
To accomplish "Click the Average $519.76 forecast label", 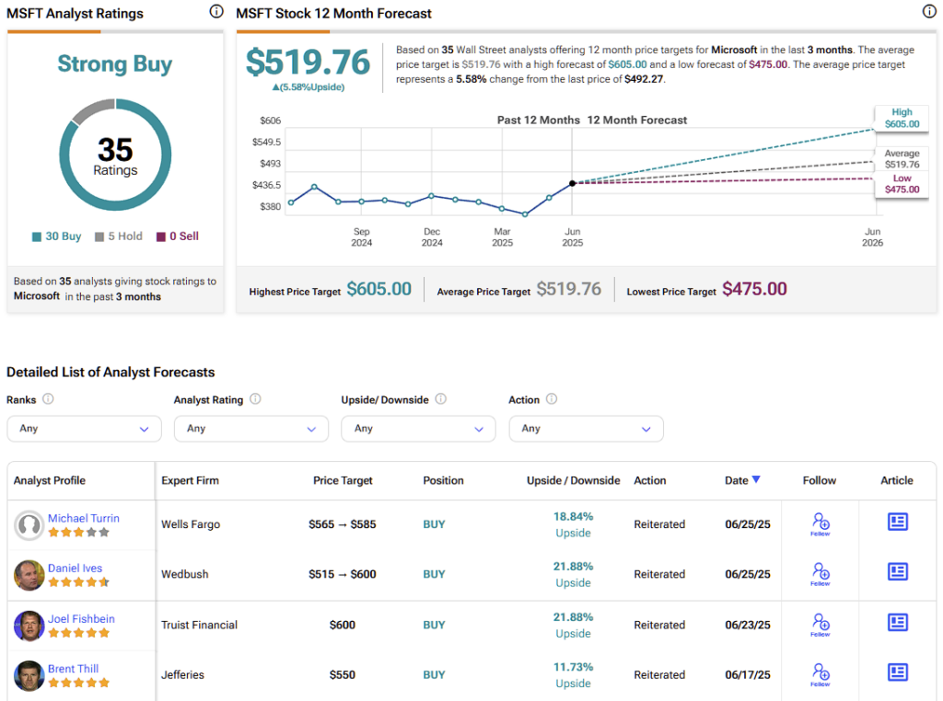I will (902, 158).
